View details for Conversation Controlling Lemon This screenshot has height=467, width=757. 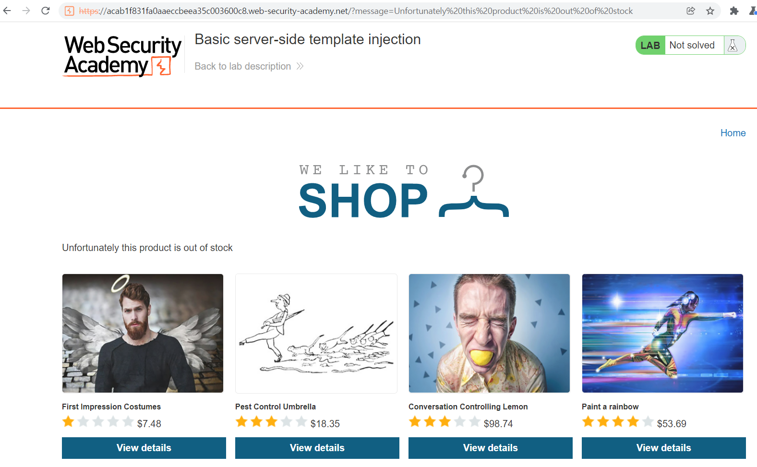[x=491, y=448]
